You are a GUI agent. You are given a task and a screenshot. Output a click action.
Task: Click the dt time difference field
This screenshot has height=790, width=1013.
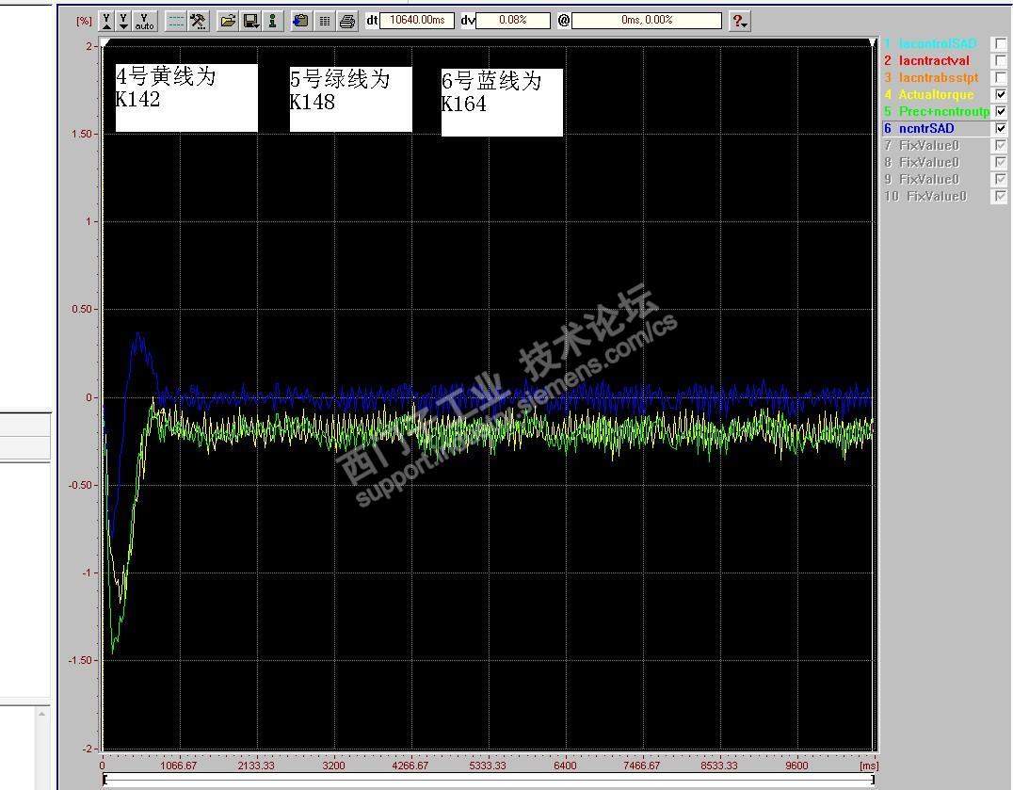click(x=417, y=20)
